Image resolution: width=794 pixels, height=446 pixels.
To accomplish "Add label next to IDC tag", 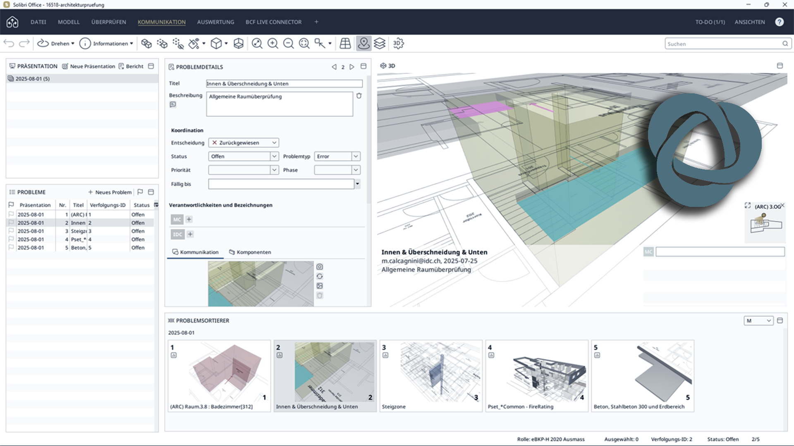I will pyautogui.click(x=190, y=234).
